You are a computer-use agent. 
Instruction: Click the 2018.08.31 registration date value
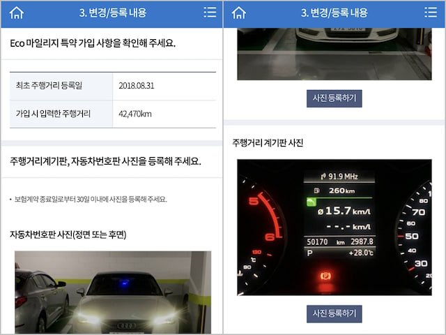[137, 86]
